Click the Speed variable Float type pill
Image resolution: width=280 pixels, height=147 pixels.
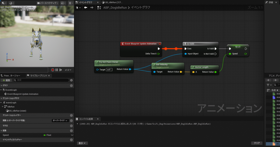(47, 135)
